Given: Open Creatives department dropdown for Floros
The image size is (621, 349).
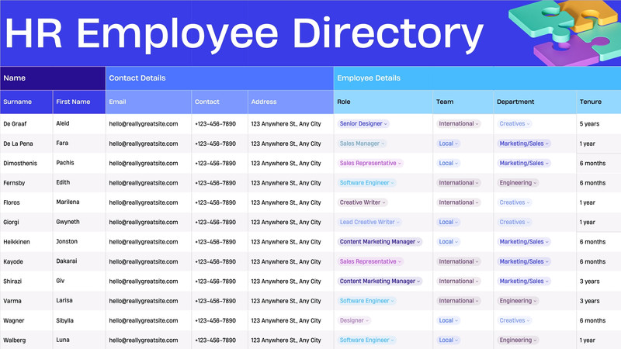Looking at the screenshot, I should (x=514, y=202).
